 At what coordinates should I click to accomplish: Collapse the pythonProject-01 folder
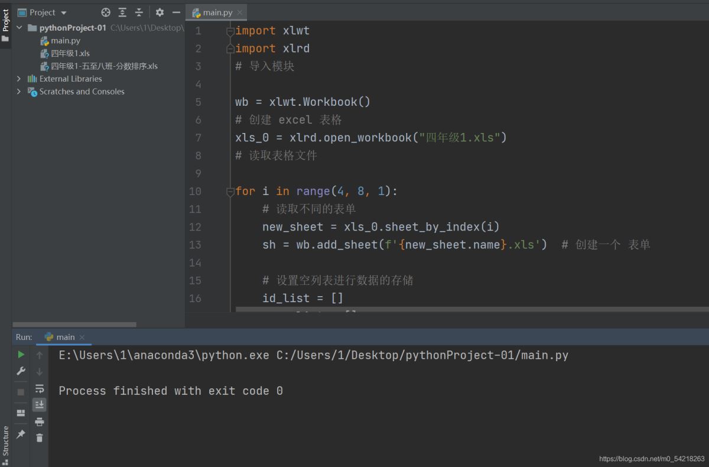coord(18,27)
